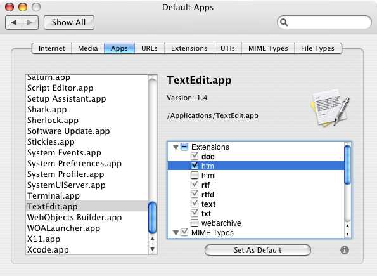
Task: Select SystemUIServer.app in the list
Action: [x=87, y=185]
